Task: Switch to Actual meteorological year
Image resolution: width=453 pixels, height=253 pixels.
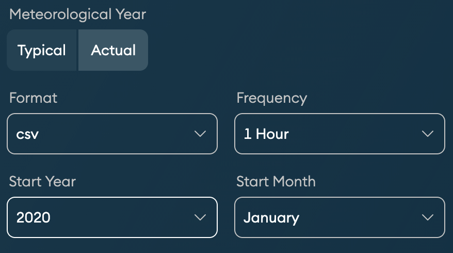Action: coord(113,51)
